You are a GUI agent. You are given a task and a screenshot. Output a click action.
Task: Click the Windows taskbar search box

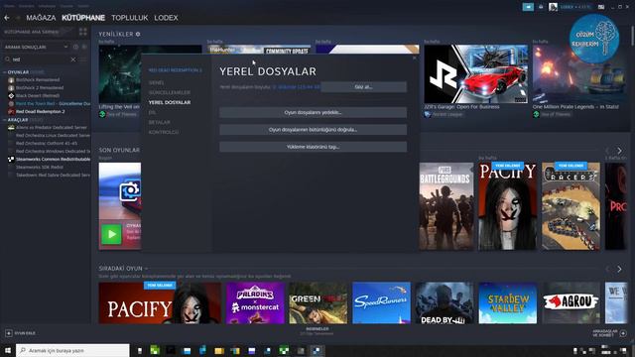pyautogui.click(x=72, y=350)
